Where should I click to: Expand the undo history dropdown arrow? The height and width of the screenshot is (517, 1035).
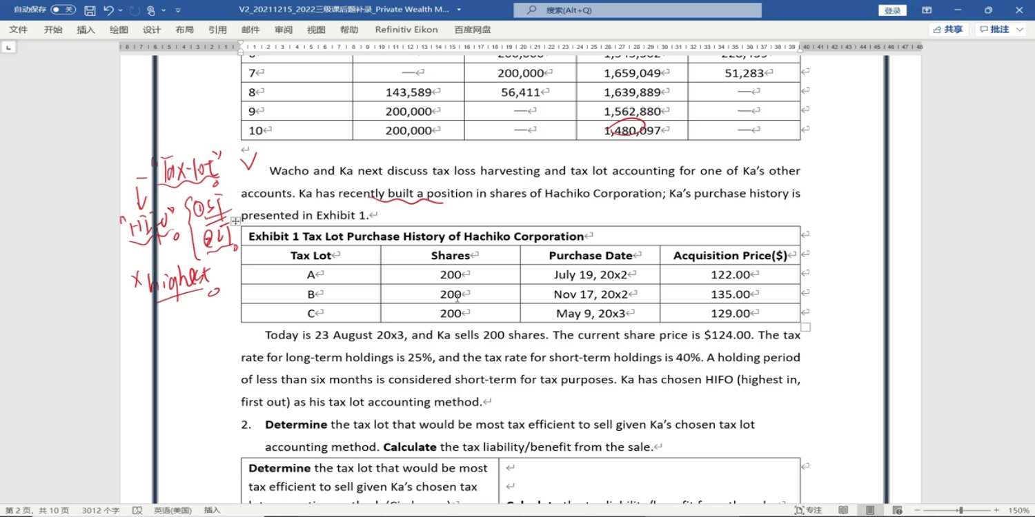(x=121, y=10)
